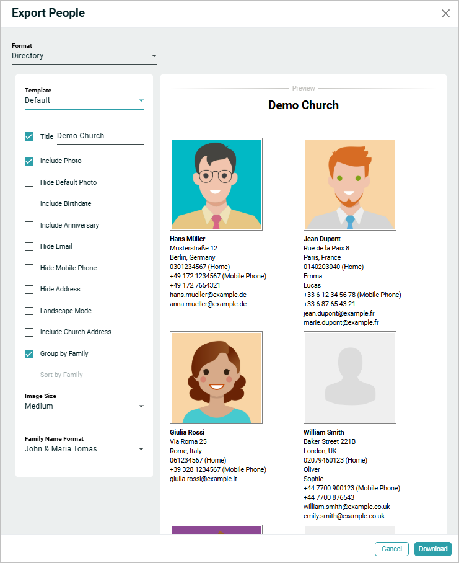
Task: Uncheck Include Photo
Action: click(x=29, y=161)
